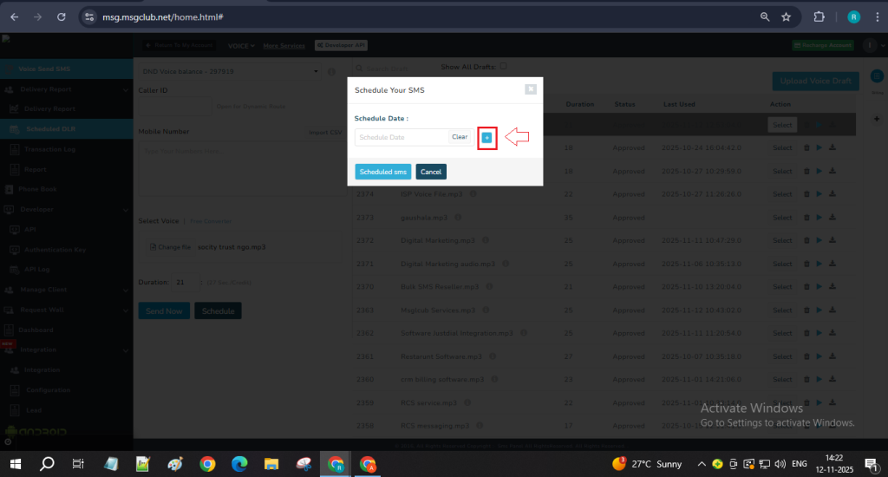Bookmark this page with the star icon
888x477 pixels.
(786, 16)
